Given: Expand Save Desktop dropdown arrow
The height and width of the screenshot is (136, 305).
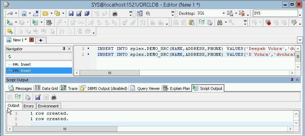Looking at the screenshot, I should (236, 13).
